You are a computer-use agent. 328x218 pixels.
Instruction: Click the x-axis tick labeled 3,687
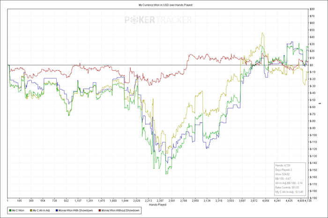(242, 201)
